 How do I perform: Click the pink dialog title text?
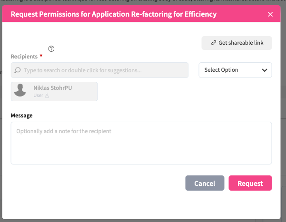113,14
